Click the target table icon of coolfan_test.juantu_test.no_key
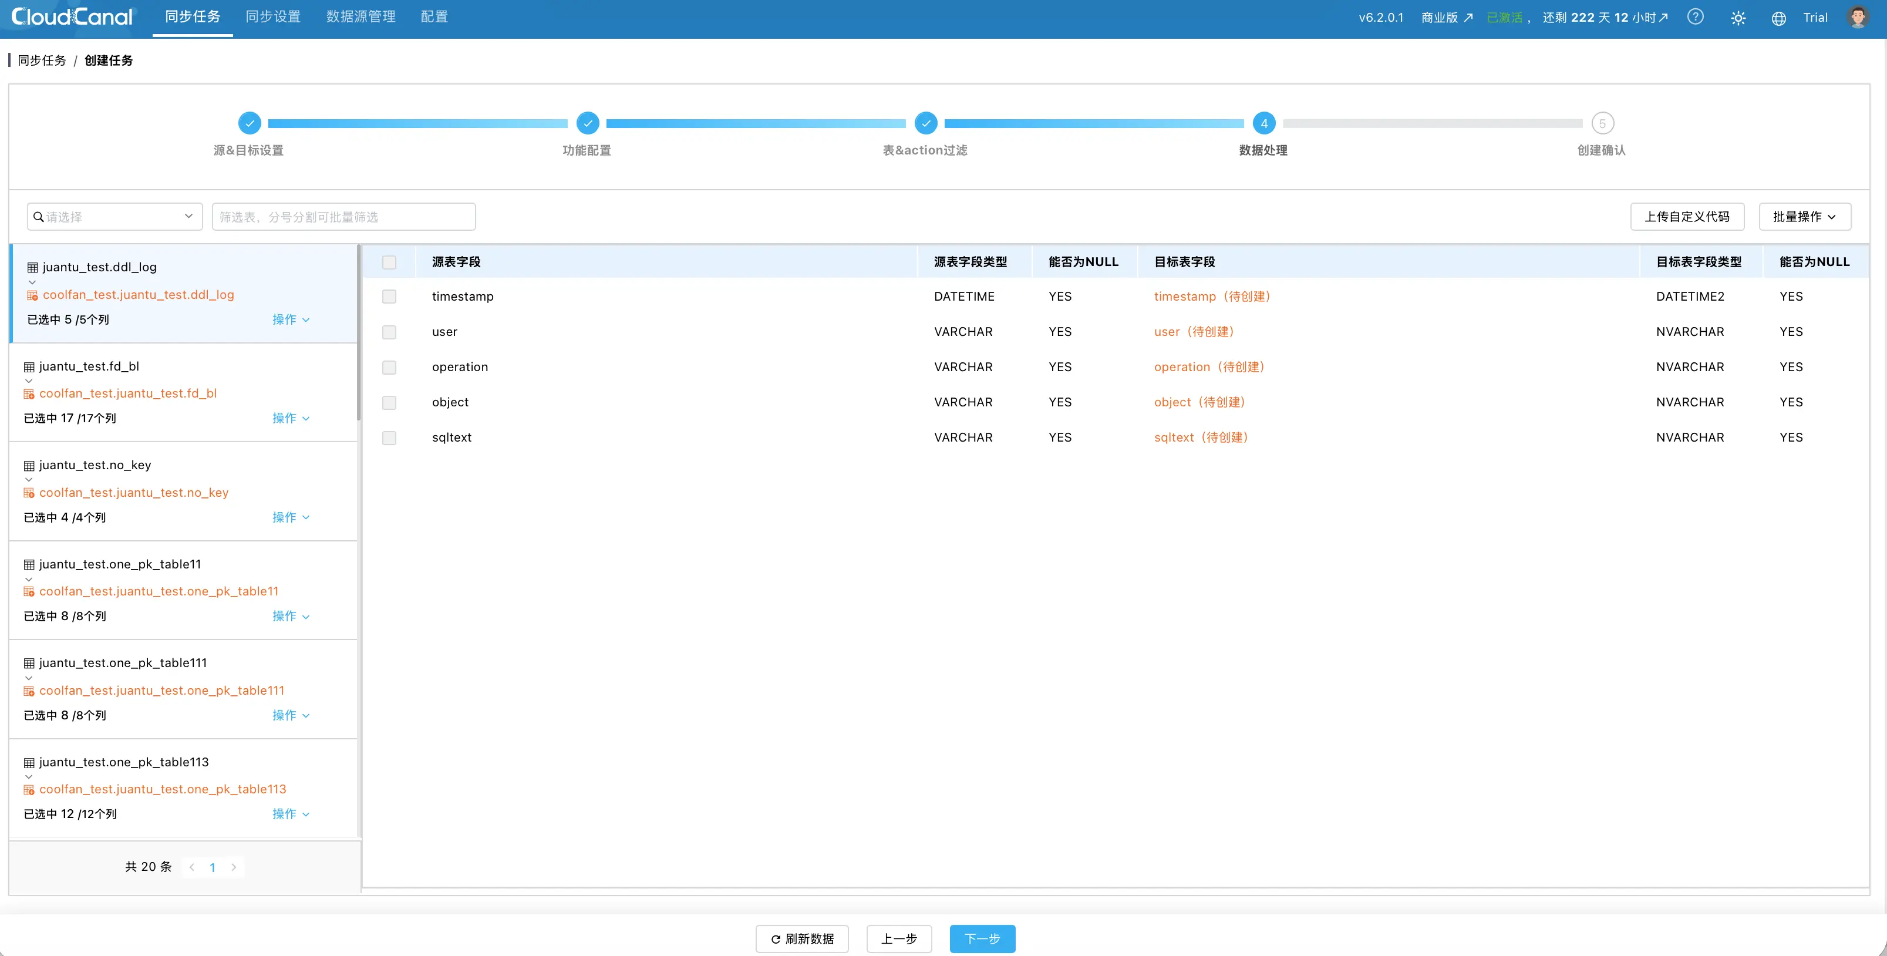This screenshot has width=1887, height=956. tap(29, 493)
